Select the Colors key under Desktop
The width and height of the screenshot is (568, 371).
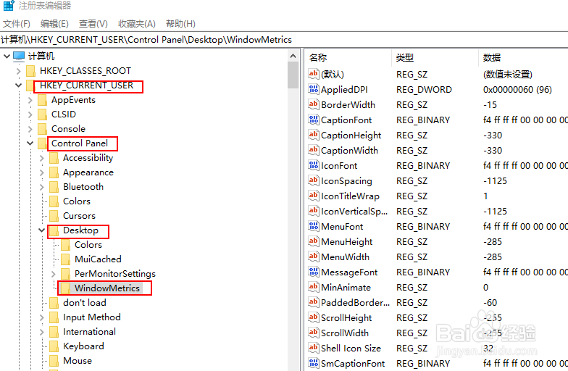(88, 245)
